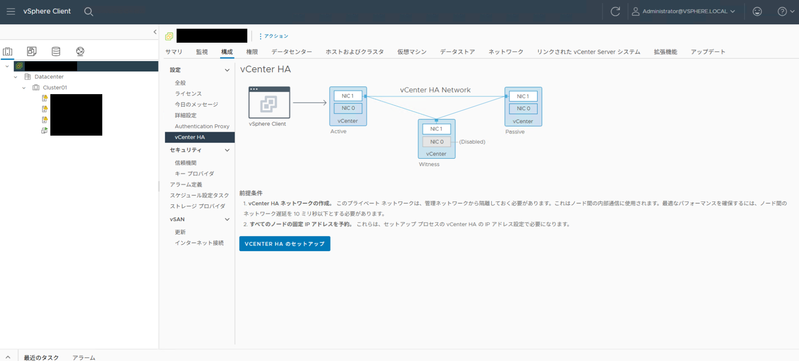Screen dimensions: 799x361
Task: Switch to Storage inventory view
Action: 56,51
